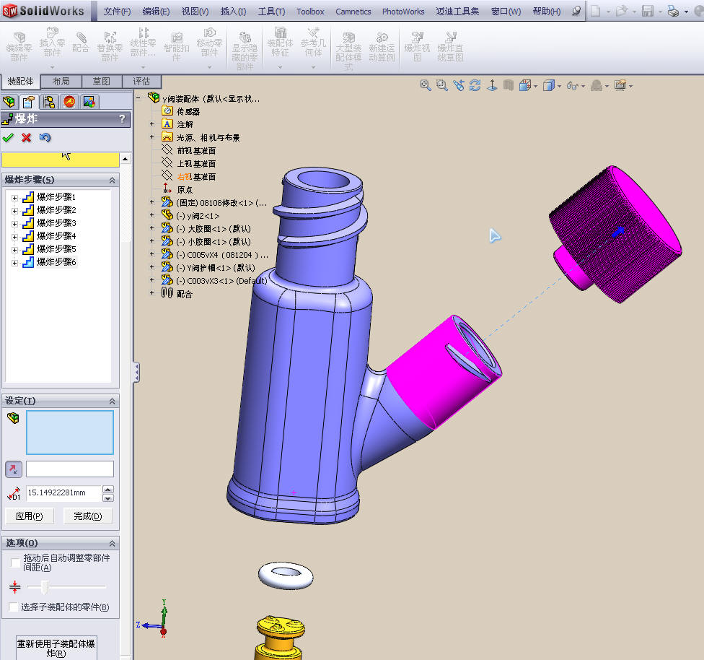This screenshot has width=704, height=660.
Task: Click the explode distance value field
Action: pos(63,493)
